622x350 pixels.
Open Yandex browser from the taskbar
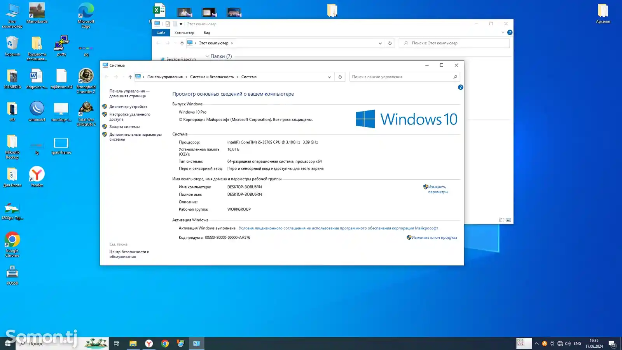(x=149, y=343)
